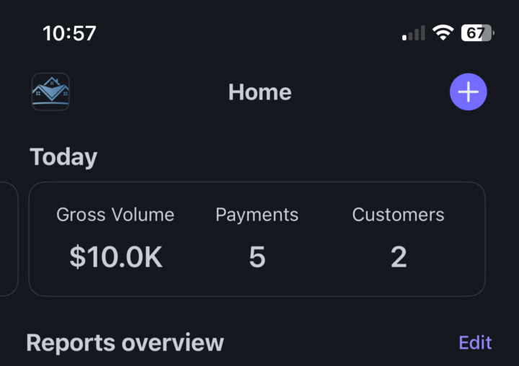Image resolution: width=519 pixels, height=366 pixels.
Task: Tap the gap between Payments and Customers
Action: pos(326,238)
